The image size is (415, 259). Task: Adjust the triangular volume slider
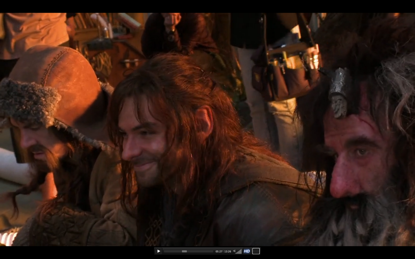[239, 251]
